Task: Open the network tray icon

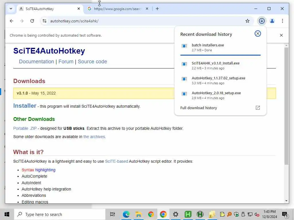Action: click(250, 214)
